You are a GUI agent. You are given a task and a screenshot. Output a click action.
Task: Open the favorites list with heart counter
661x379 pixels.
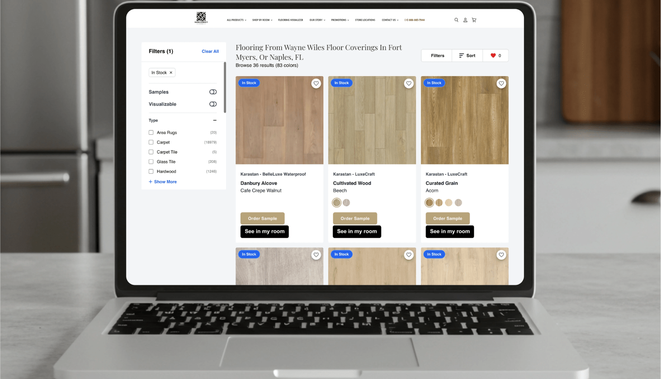(495, 55)
